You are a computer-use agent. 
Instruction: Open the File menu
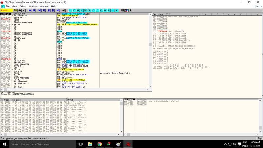pos(8,6)
